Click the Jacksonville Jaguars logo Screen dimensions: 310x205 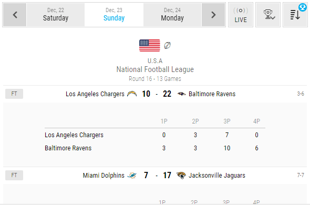click(x=181, y=176)
